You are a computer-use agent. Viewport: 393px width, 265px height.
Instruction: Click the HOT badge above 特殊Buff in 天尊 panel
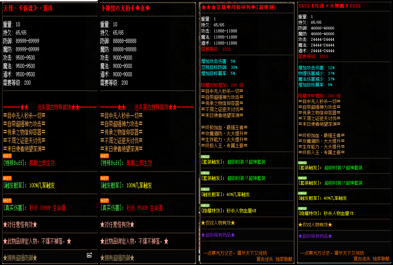coord(7,156)
